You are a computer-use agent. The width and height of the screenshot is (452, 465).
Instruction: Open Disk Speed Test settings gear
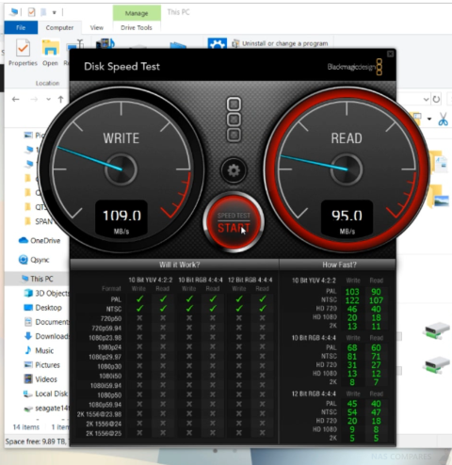pos(234,170)
